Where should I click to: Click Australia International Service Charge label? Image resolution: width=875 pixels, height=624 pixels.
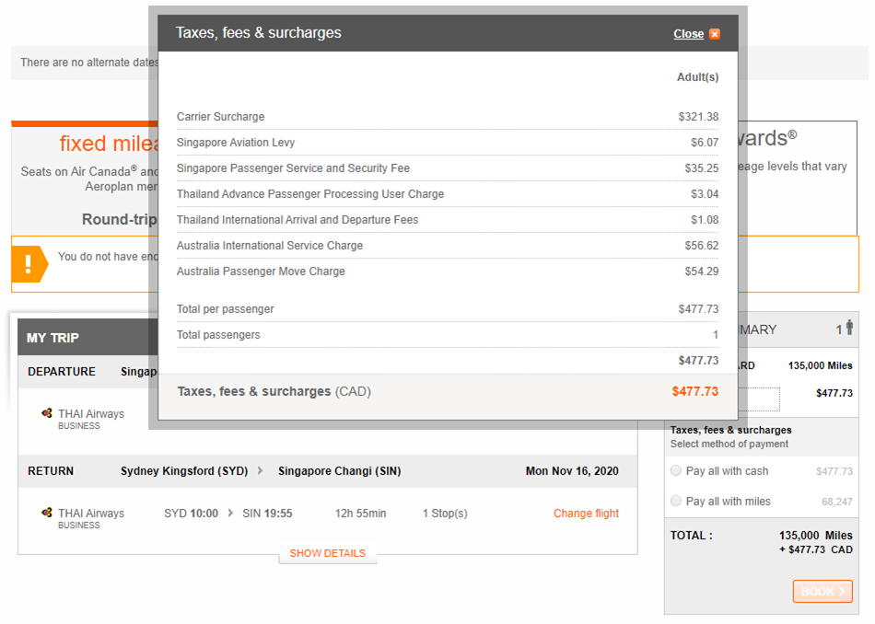point(270,246)
